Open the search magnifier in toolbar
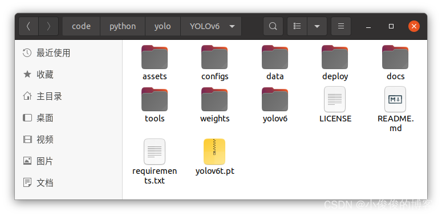 coord(273,26)
